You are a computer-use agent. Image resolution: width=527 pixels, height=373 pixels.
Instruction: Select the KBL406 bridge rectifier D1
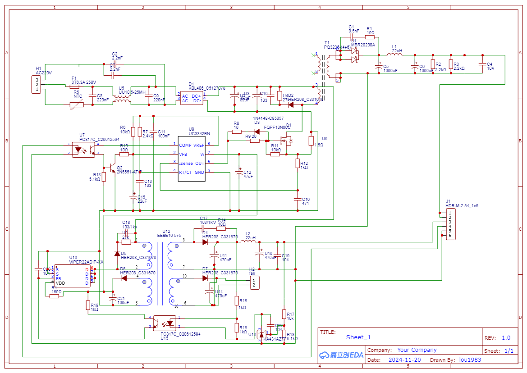[192, 97]
